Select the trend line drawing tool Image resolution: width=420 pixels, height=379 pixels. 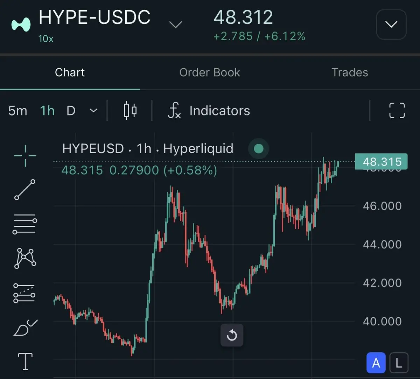(x=25, y=190)
